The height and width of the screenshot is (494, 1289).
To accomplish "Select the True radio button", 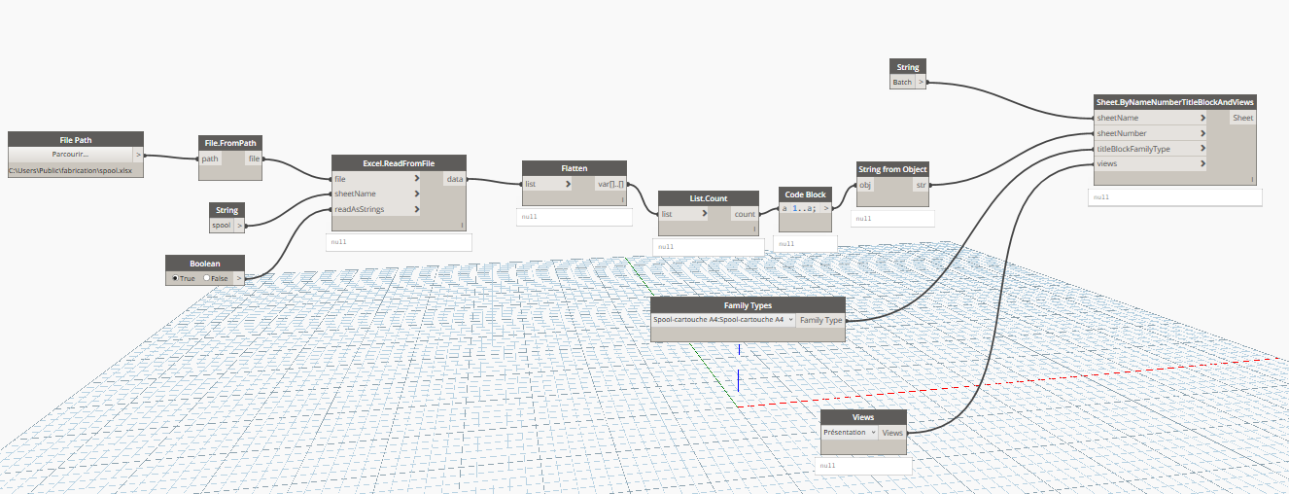I will (175, 278).
